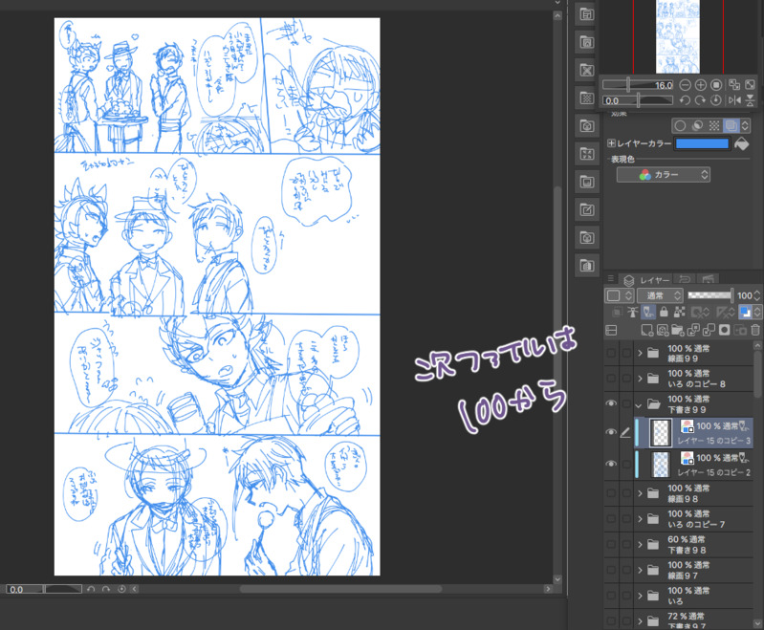Switch to the history tab
This screenshot has height=630, width=764.
pos(684,279)
